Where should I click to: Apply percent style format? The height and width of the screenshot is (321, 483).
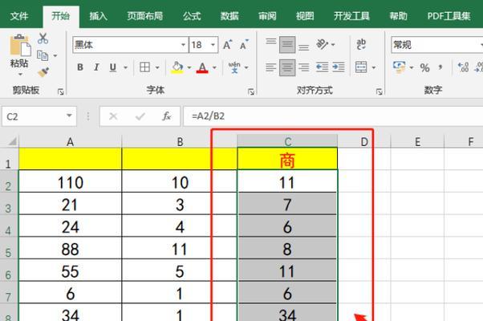click(x=424, y=67)
